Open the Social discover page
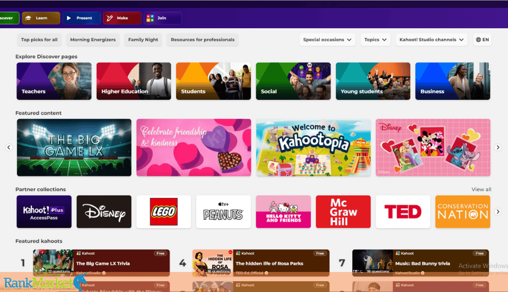Screen dimensions: 508x292 click(x=293, y=81)
